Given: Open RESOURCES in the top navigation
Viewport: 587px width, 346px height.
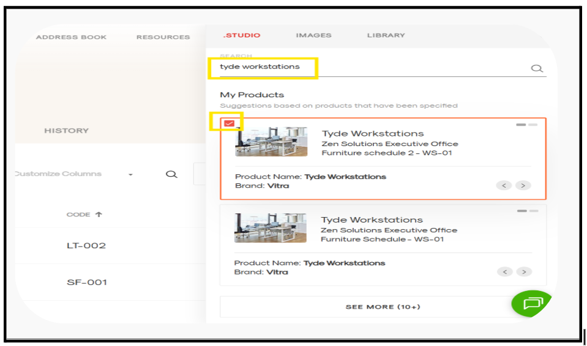Looking at the screenshot, I should 163,37.
